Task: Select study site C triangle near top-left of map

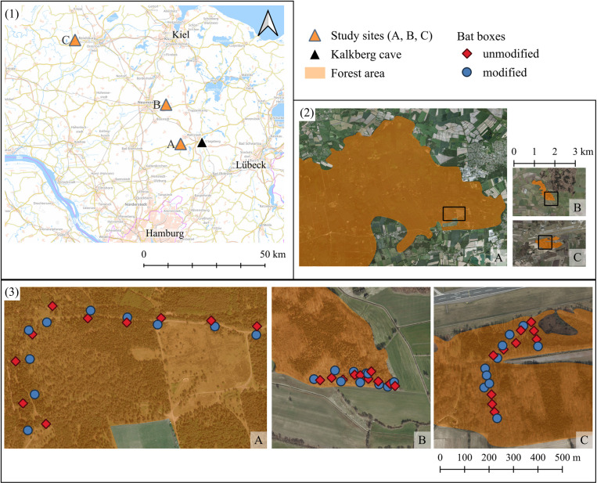Action: (x=75, y=41)
